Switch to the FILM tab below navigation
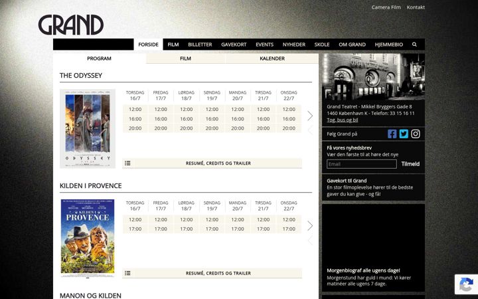 [x=185, y=58]
